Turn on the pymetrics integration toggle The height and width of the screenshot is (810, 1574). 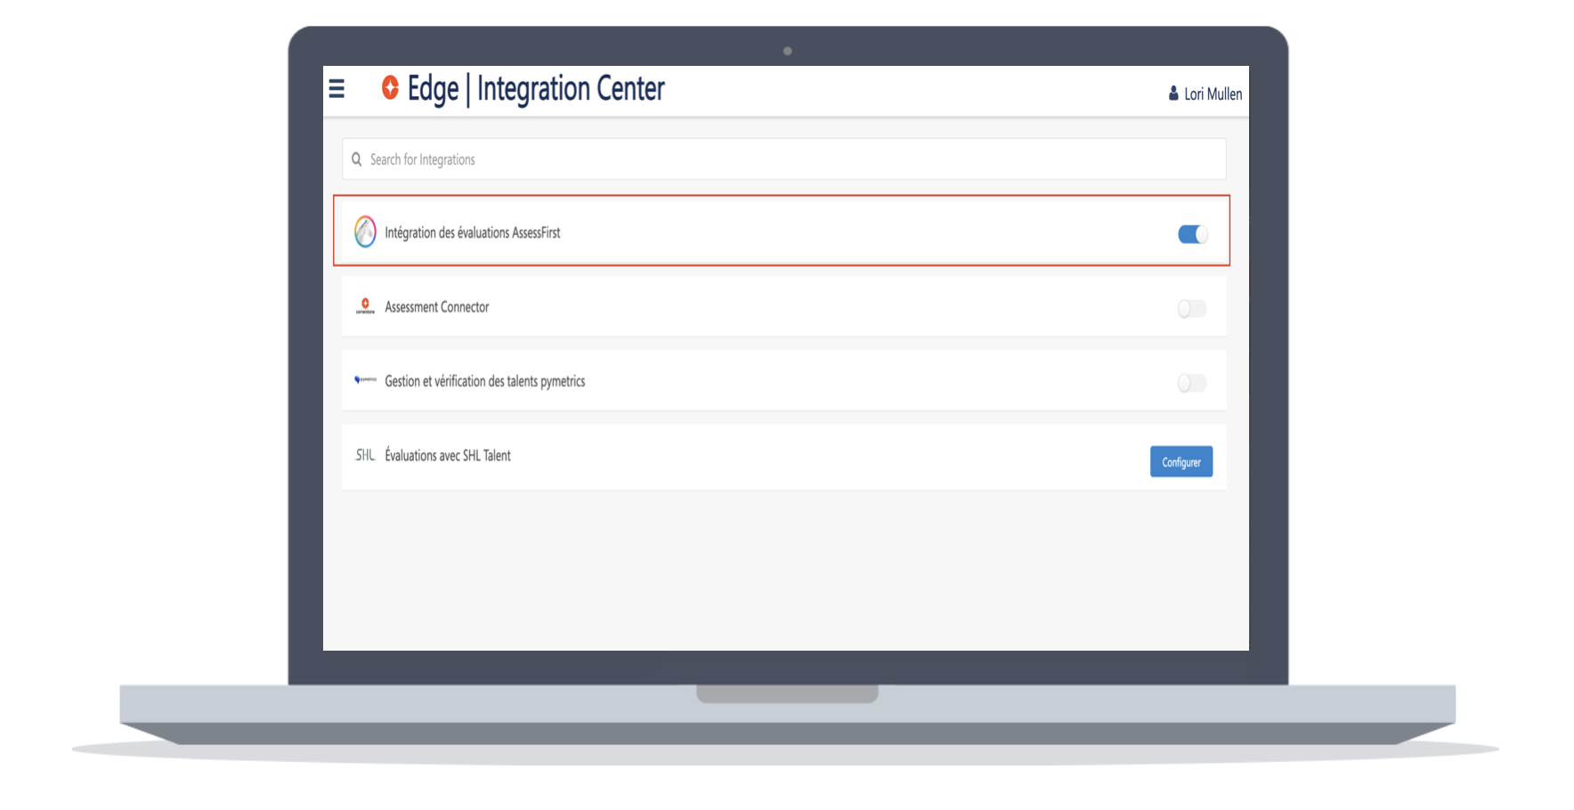[1191, 383]
